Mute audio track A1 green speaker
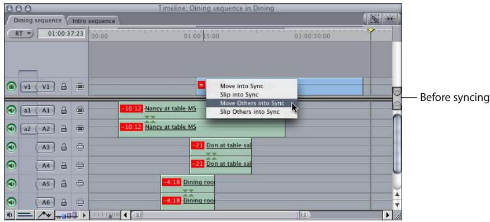 pos(11,110)
